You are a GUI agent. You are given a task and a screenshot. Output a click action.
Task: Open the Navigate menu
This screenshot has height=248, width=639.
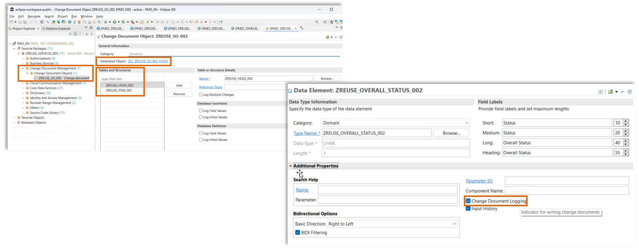coord(34,16)
